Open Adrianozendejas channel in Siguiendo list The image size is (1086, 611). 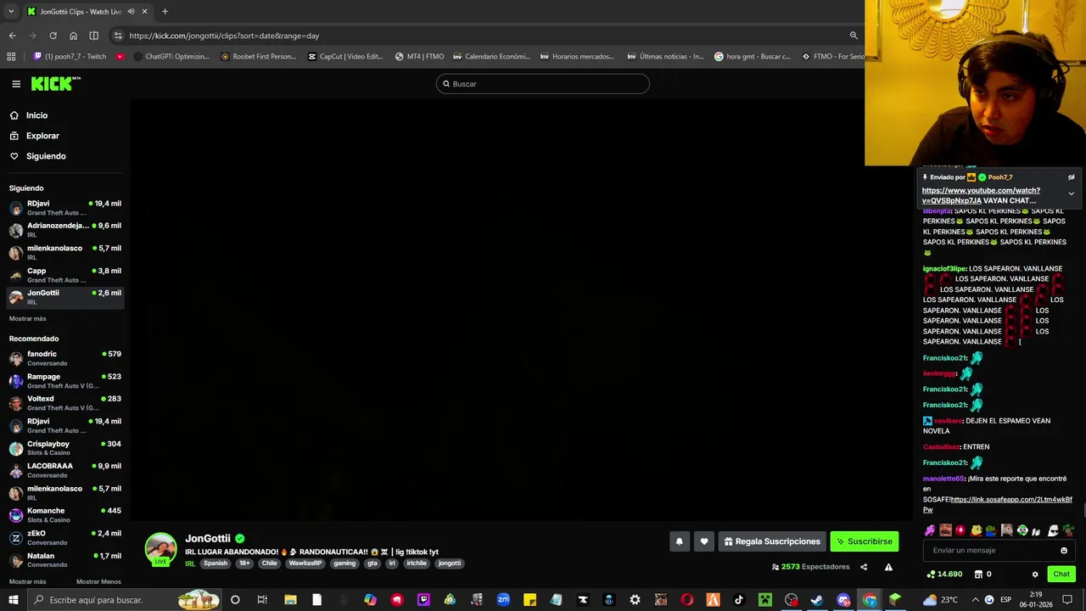coord(65,230)
